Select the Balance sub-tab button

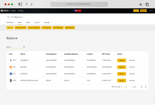point(10,28)
